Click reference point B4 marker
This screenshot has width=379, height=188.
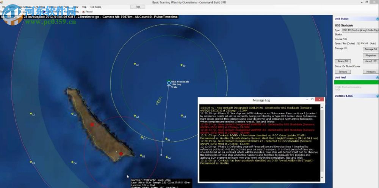[x=166, y=157]
